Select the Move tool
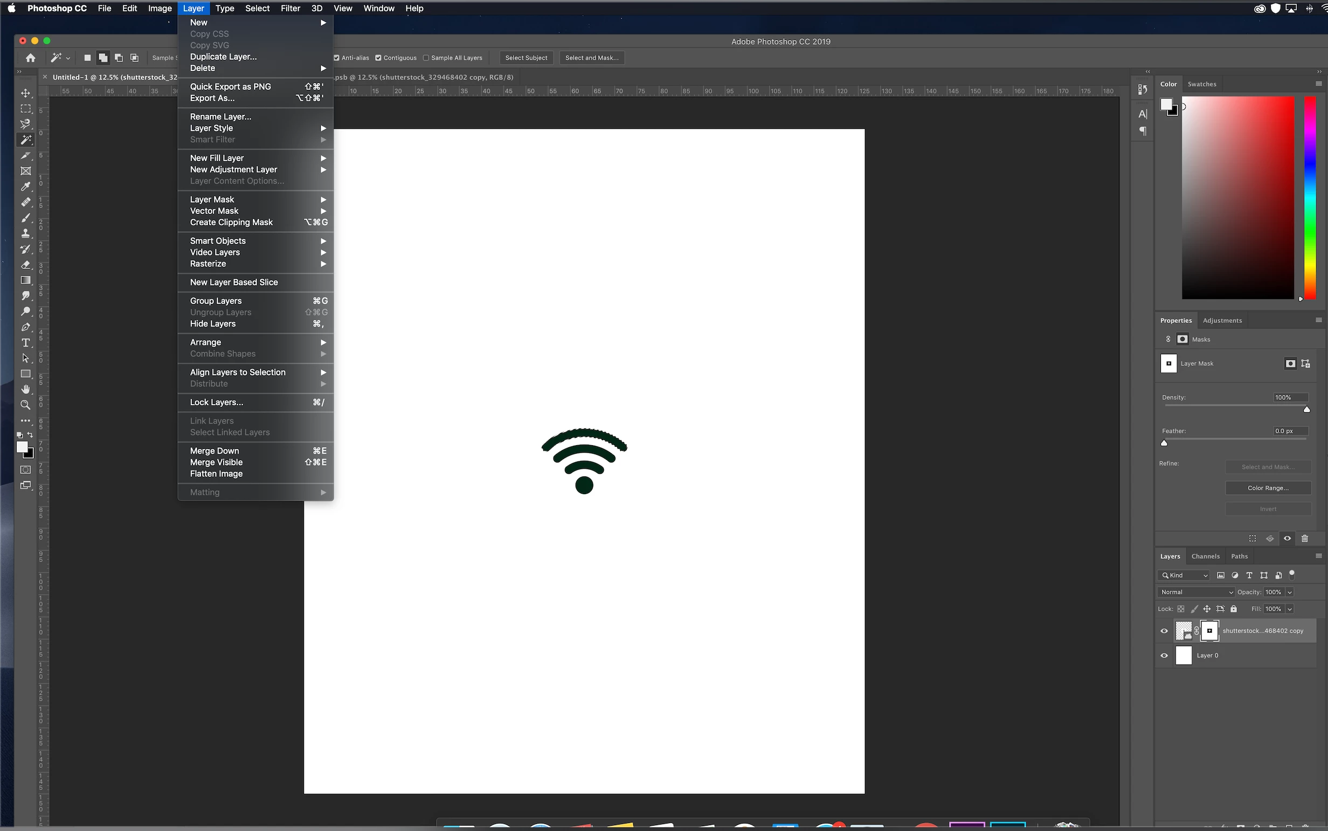This screenshot has height=831, width=1328. click(25, 93)
